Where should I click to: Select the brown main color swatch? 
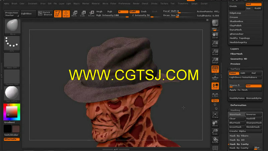[16, 129]
